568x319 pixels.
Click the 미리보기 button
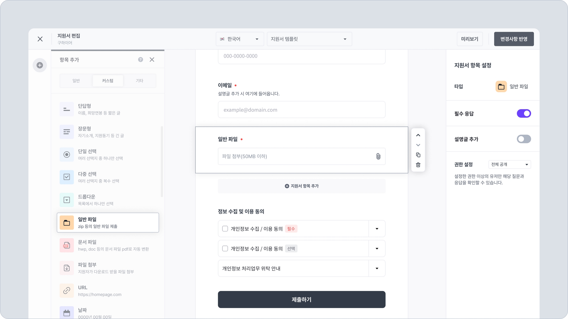tap(469, 39)
